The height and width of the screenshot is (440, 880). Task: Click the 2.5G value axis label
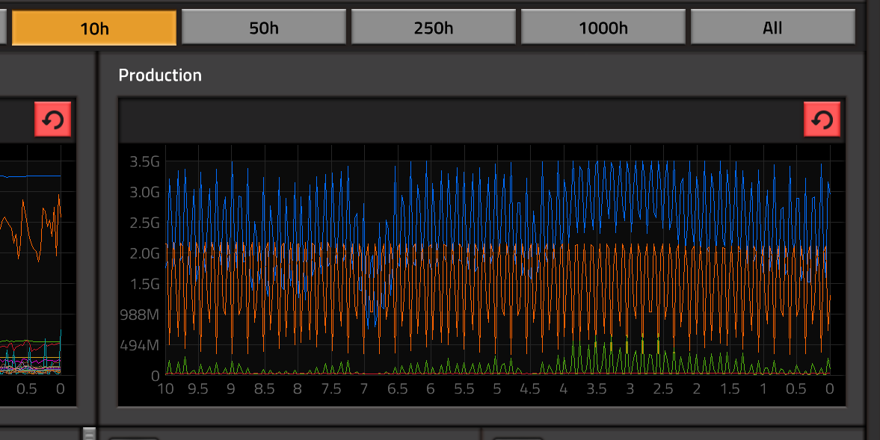pos(145,223)
